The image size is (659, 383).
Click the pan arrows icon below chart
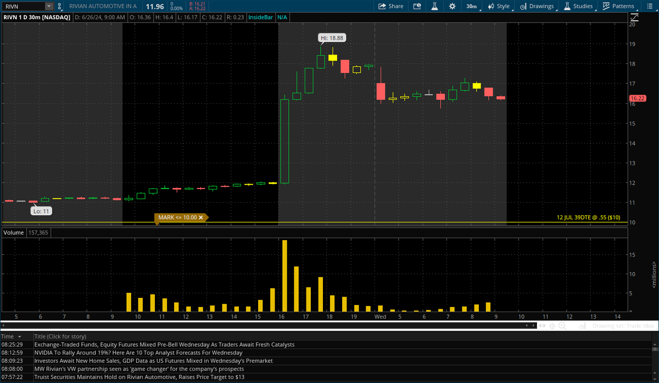click(542, 326)
